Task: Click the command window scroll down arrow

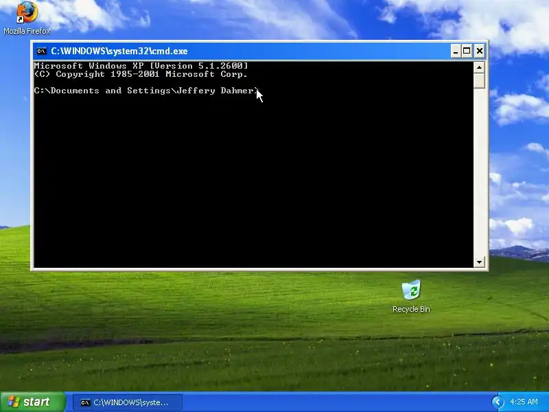Action: 479,262
